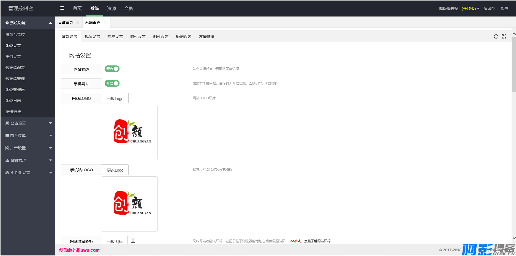Screen dimensions: 516x256
Task: Select the 短信设置 settings tab
Action: click(184, 37)
